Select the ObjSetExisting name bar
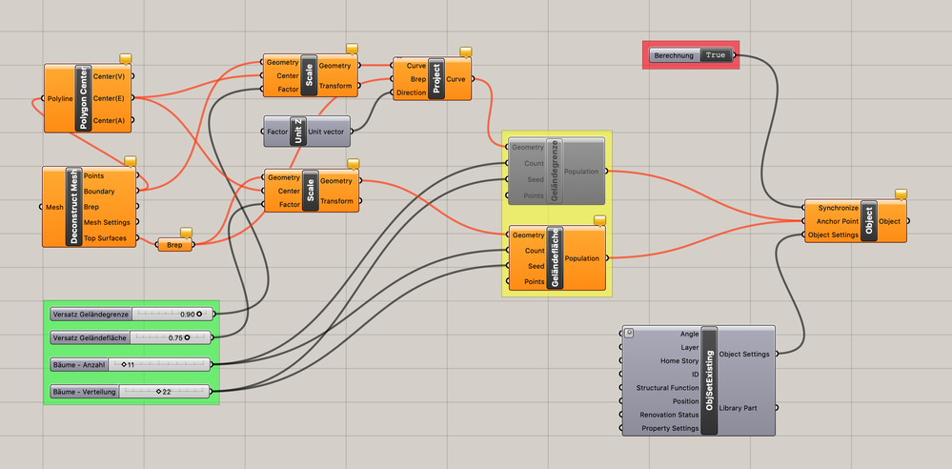The width and height of the screenshot is (952, 469). (709, 380)
